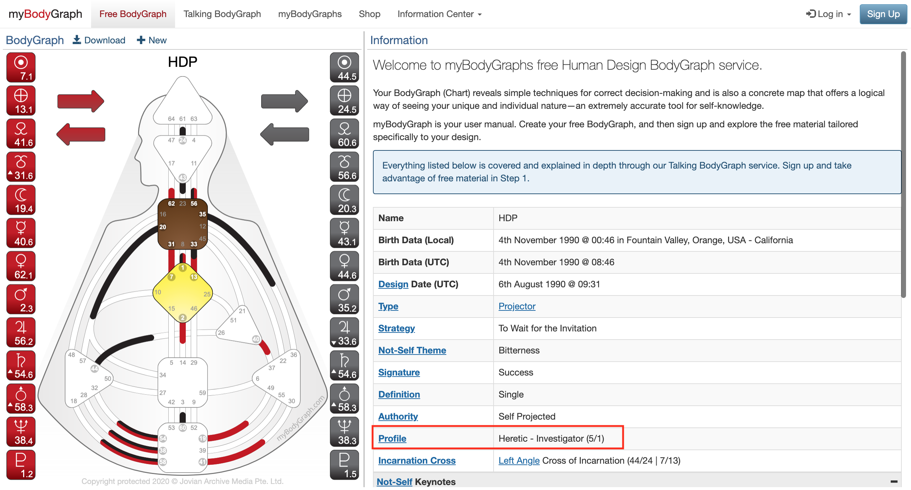
Task: Switch to the Free BodyGraph tab
Action: (x=133, y=14)
